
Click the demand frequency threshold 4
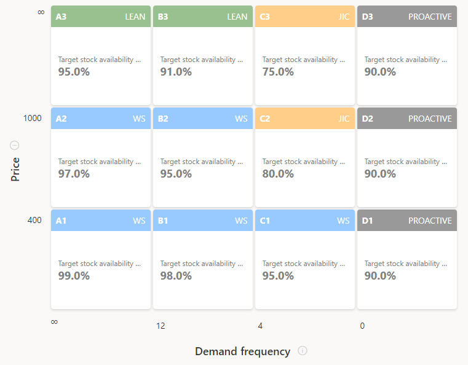260,326
